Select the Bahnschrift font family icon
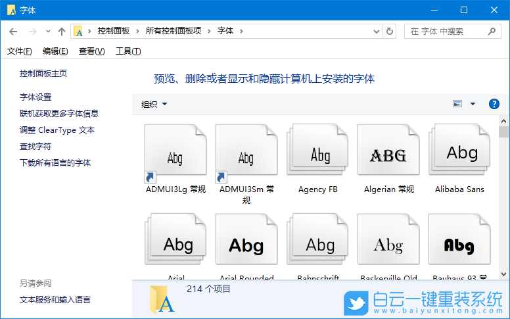Image resolution: width=510 pixels, height=319 pixels. pyautogui.click(x=317, y=239)
